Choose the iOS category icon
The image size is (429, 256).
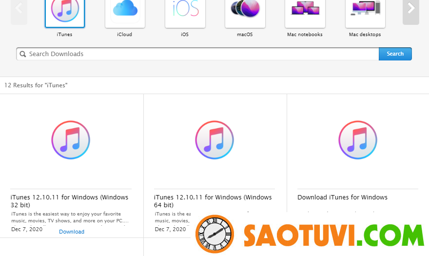click(x=185, y=12)
